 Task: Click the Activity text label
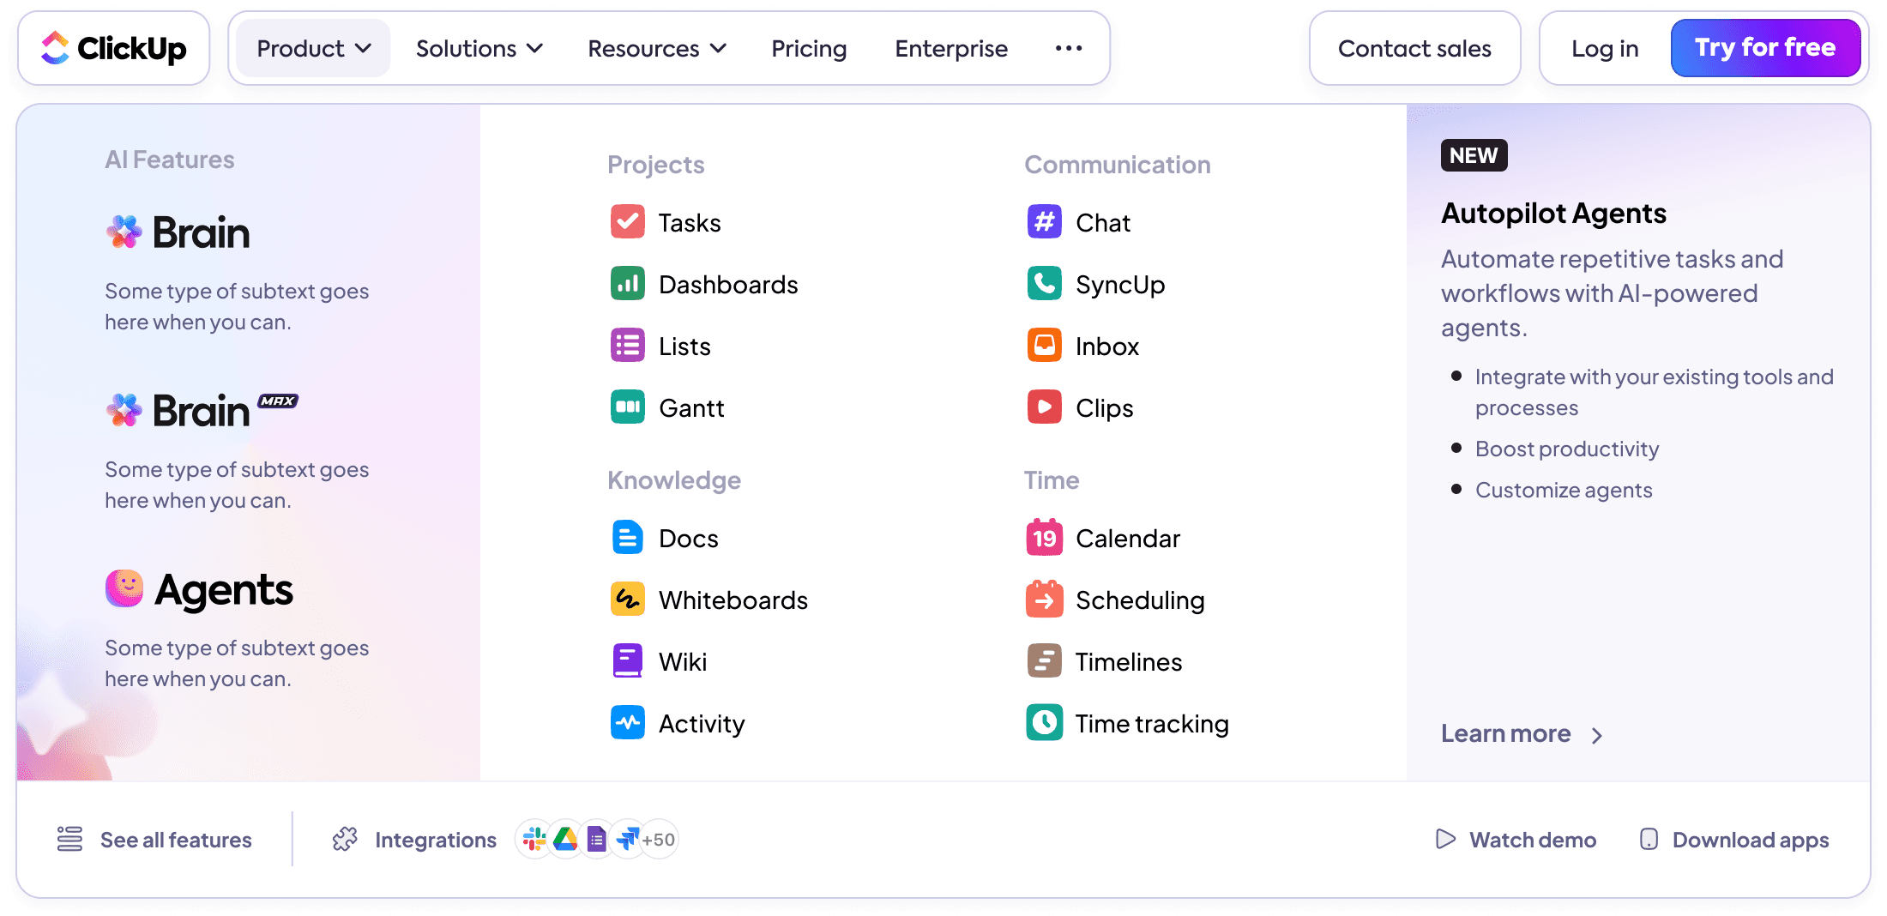click(702, 723)
